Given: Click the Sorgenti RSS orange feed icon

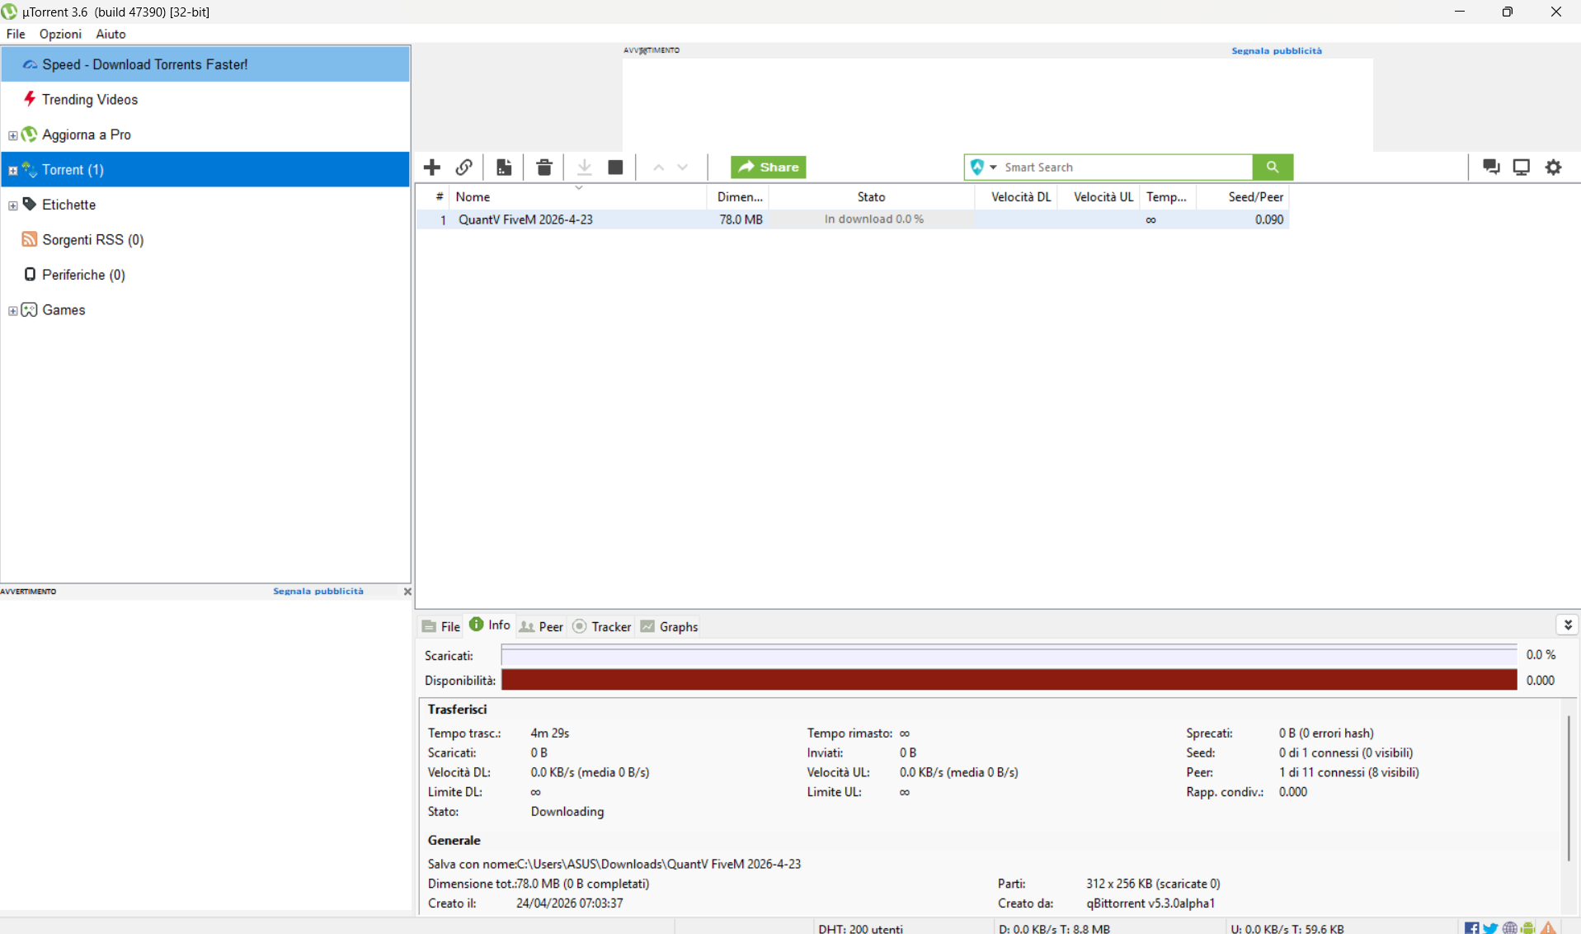Looking at the screenshot, I should tap(30, 239).
